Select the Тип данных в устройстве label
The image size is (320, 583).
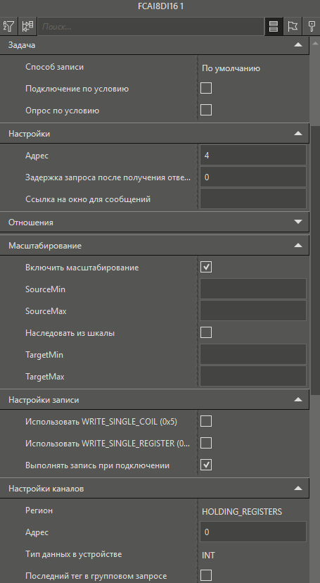pos(74,554)
